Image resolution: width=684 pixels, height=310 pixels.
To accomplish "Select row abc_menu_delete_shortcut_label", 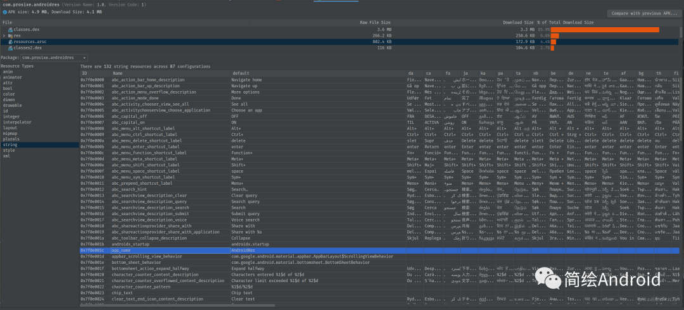I will 379,141.
